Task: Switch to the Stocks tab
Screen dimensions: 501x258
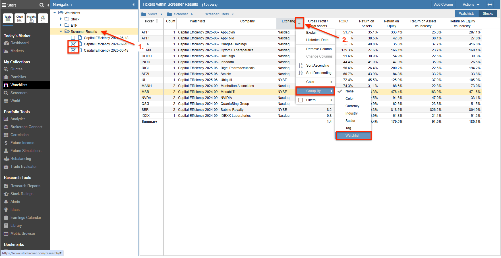Action: point(488,14)
